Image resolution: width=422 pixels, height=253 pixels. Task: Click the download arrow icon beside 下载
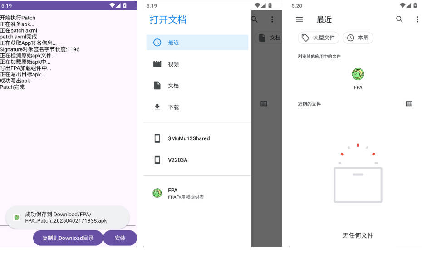tap(157, 107)
